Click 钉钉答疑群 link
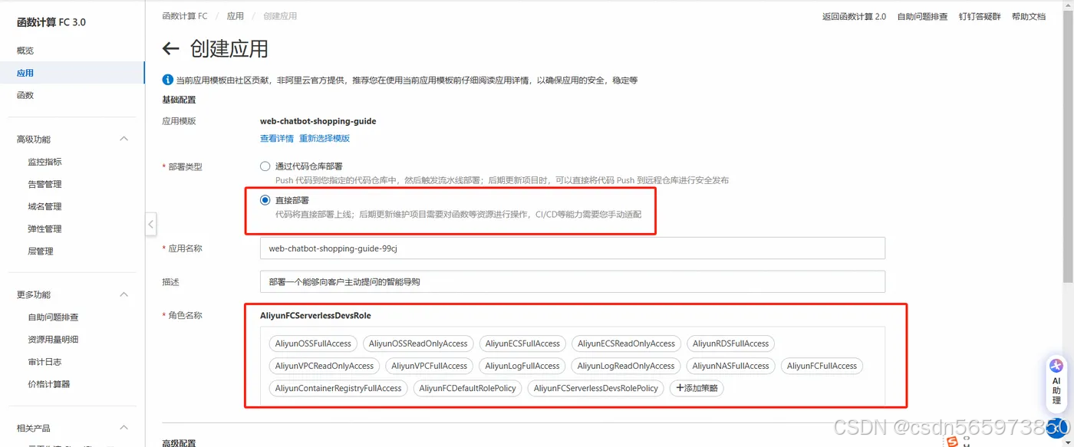The height and width of the screenshot is (447, 1074). click(x=980, y=16)
